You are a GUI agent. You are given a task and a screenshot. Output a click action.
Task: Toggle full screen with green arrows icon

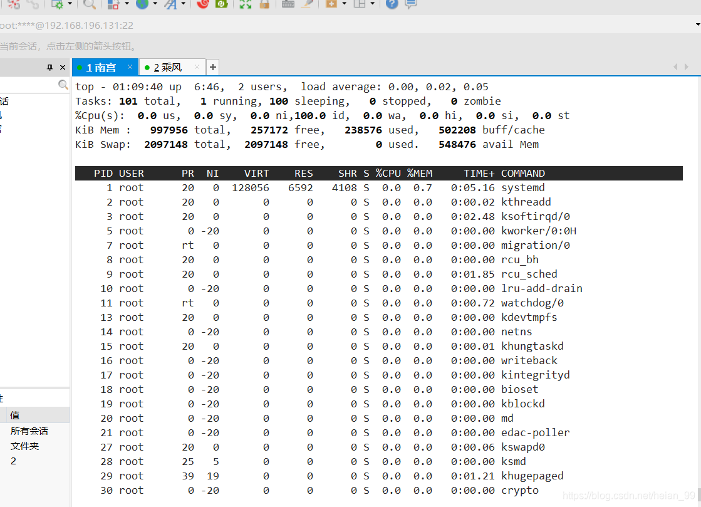point(246,4)
